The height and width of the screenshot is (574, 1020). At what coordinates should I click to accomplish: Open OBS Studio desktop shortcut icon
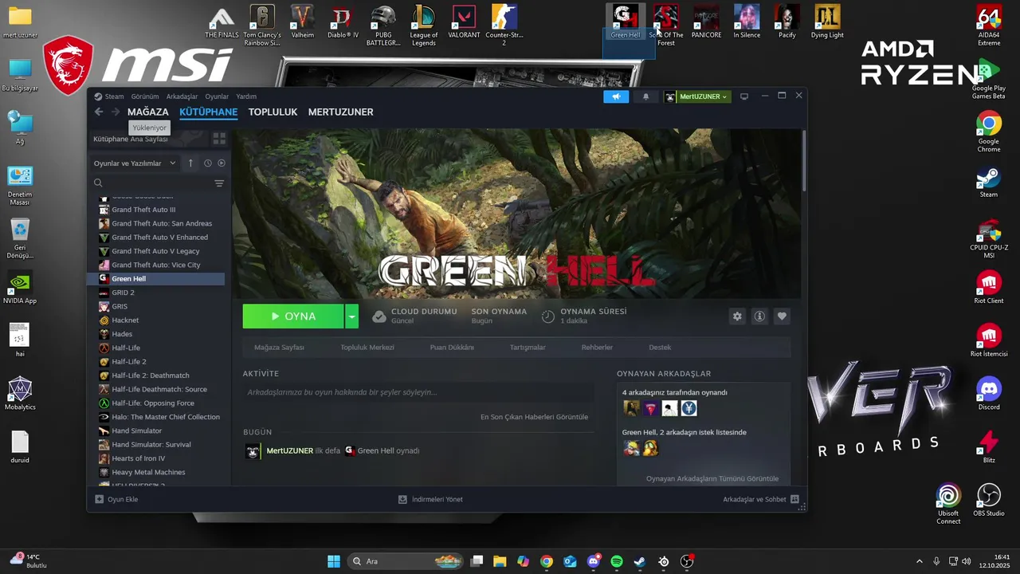pos(989,500)
